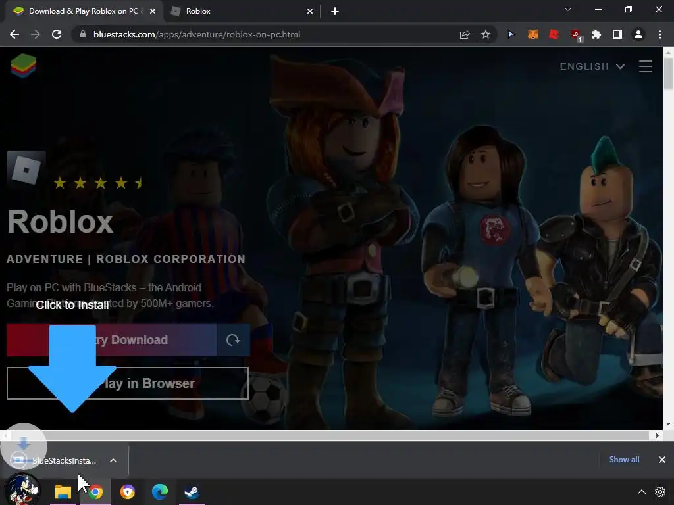Click the Retry Download button

click(112, 340)
